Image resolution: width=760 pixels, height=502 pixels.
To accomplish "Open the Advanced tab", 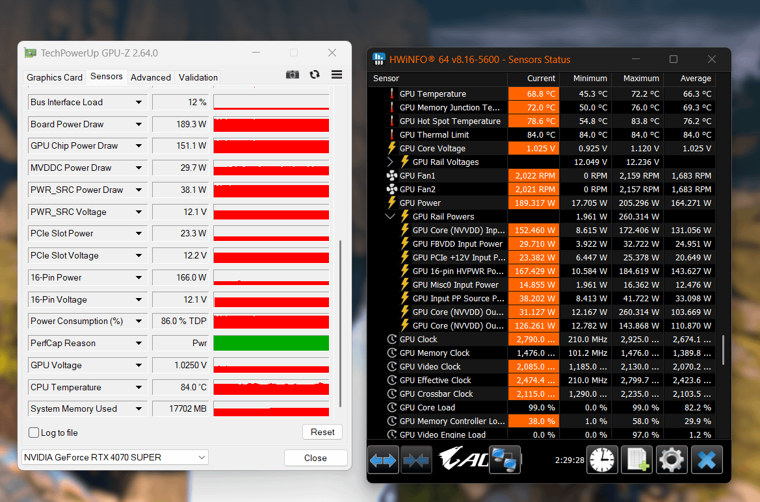I will coord(151,77).
